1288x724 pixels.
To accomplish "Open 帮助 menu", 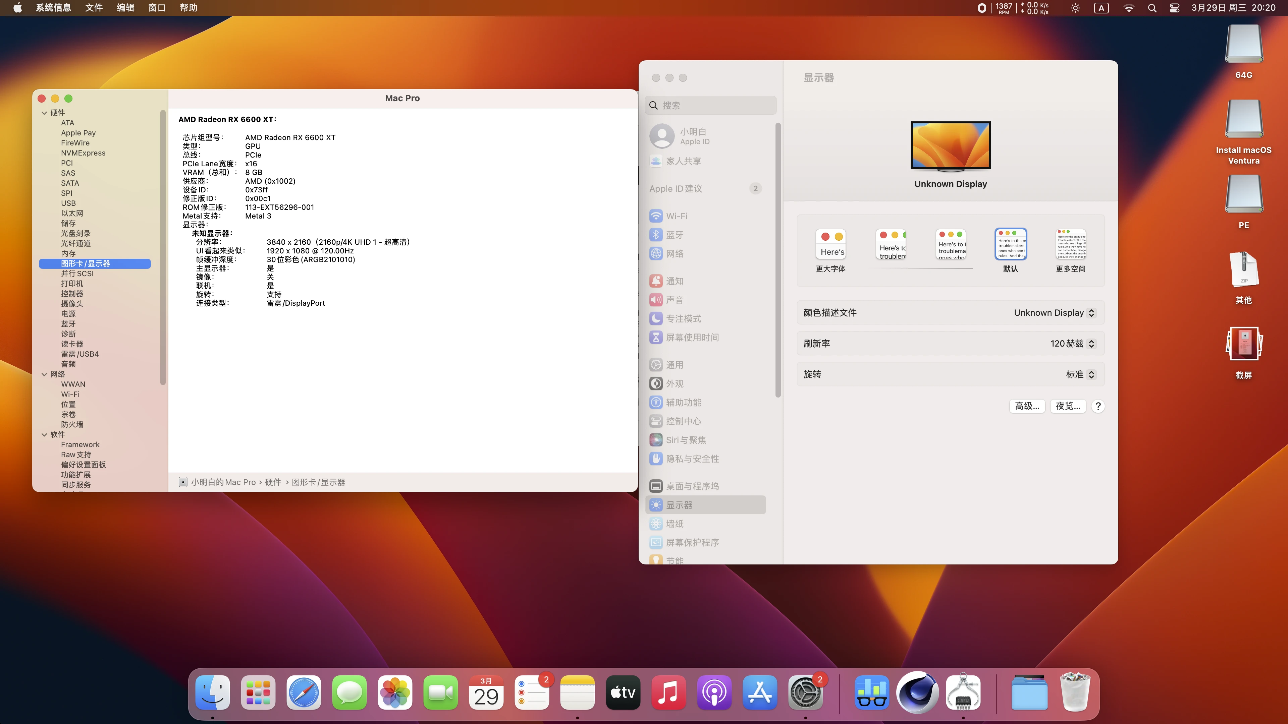I will click(189, 8).
